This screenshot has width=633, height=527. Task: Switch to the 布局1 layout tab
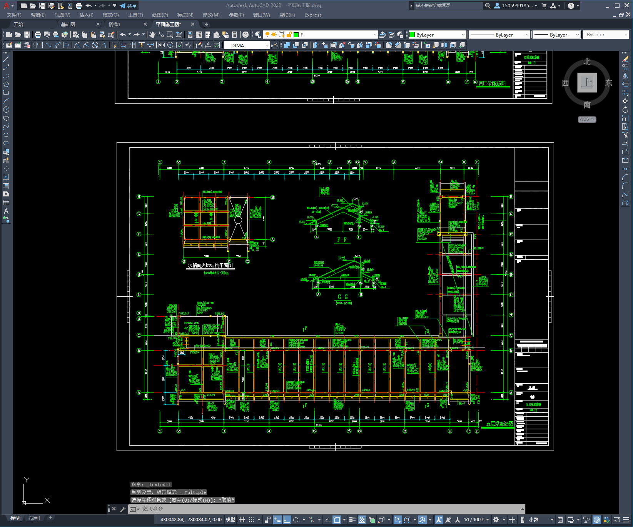pyautogui.click(x=34, y=518)
